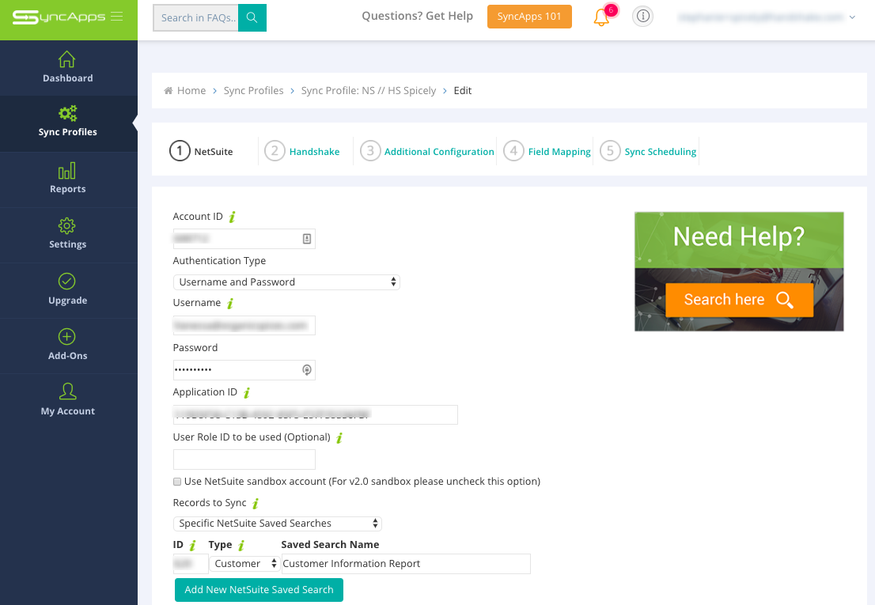Image resolution: width=875 pixels, height=605 pixels.
Task: Open the saved search Type dropdown
Action: coord(244,564)
